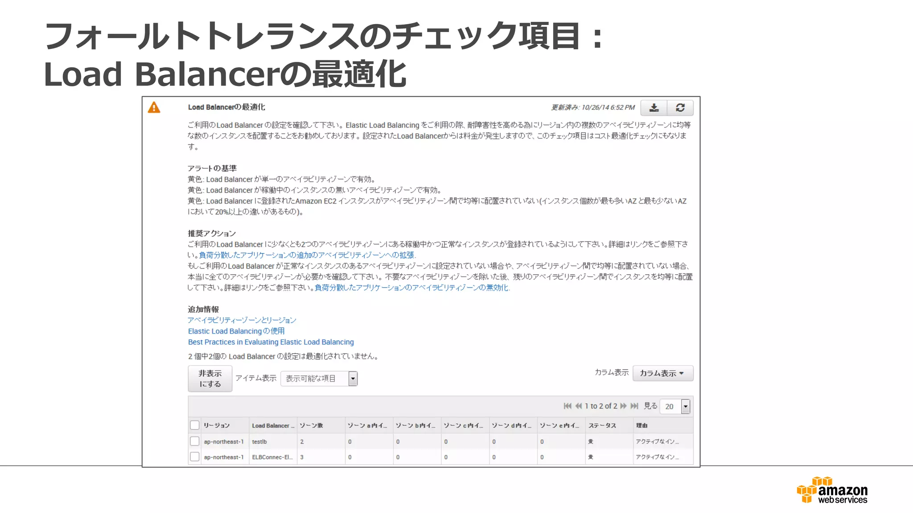
Task: Click the アラートの基準 heading
Action: 212,168
